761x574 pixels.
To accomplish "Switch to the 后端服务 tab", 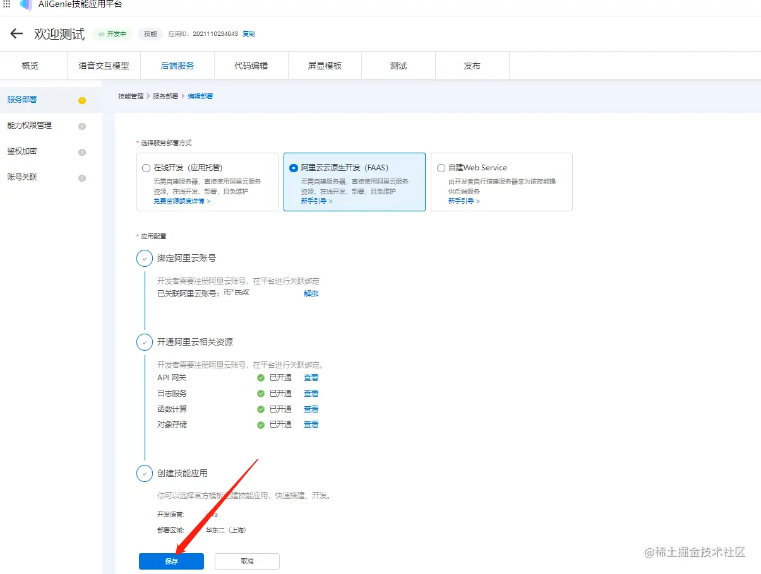I will [x=177, y=66].
